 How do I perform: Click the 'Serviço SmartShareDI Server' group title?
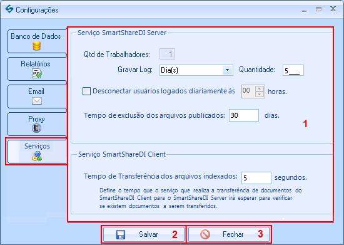tap(122, 33)
